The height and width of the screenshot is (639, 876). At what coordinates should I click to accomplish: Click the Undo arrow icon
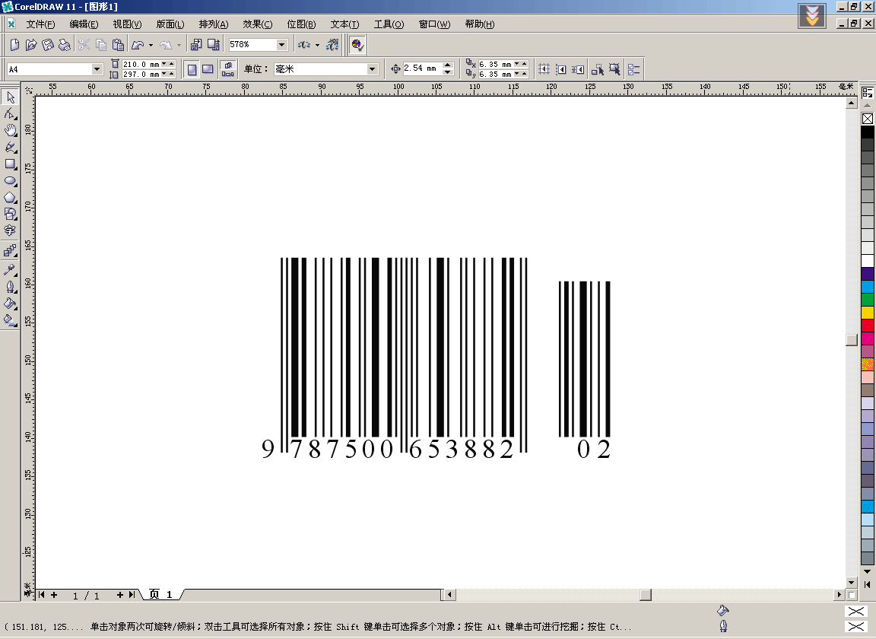tap(138, 45)
